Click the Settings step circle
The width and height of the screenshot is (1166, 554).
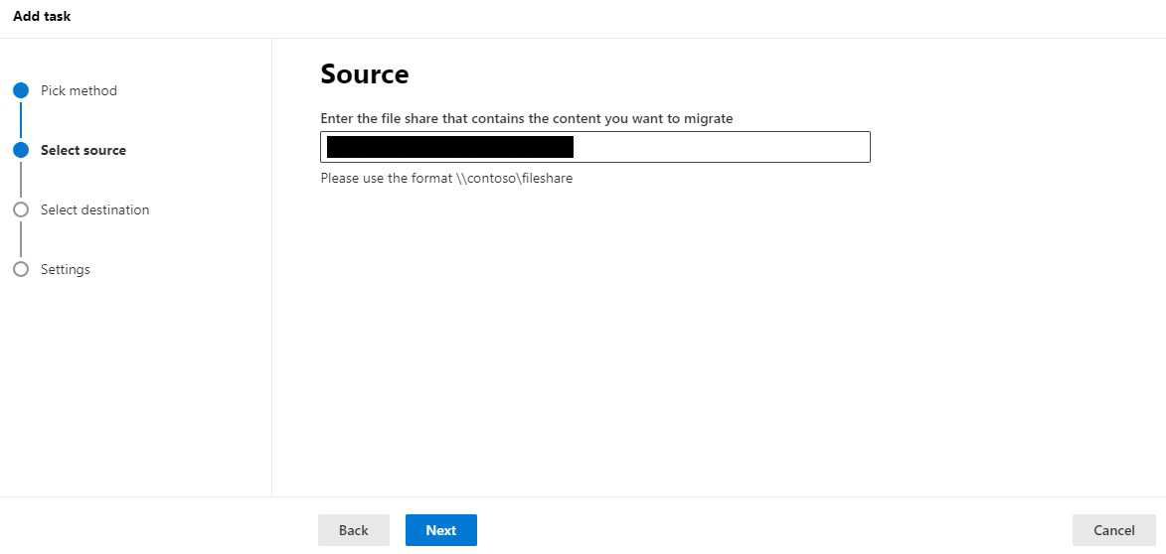[21, 269]
